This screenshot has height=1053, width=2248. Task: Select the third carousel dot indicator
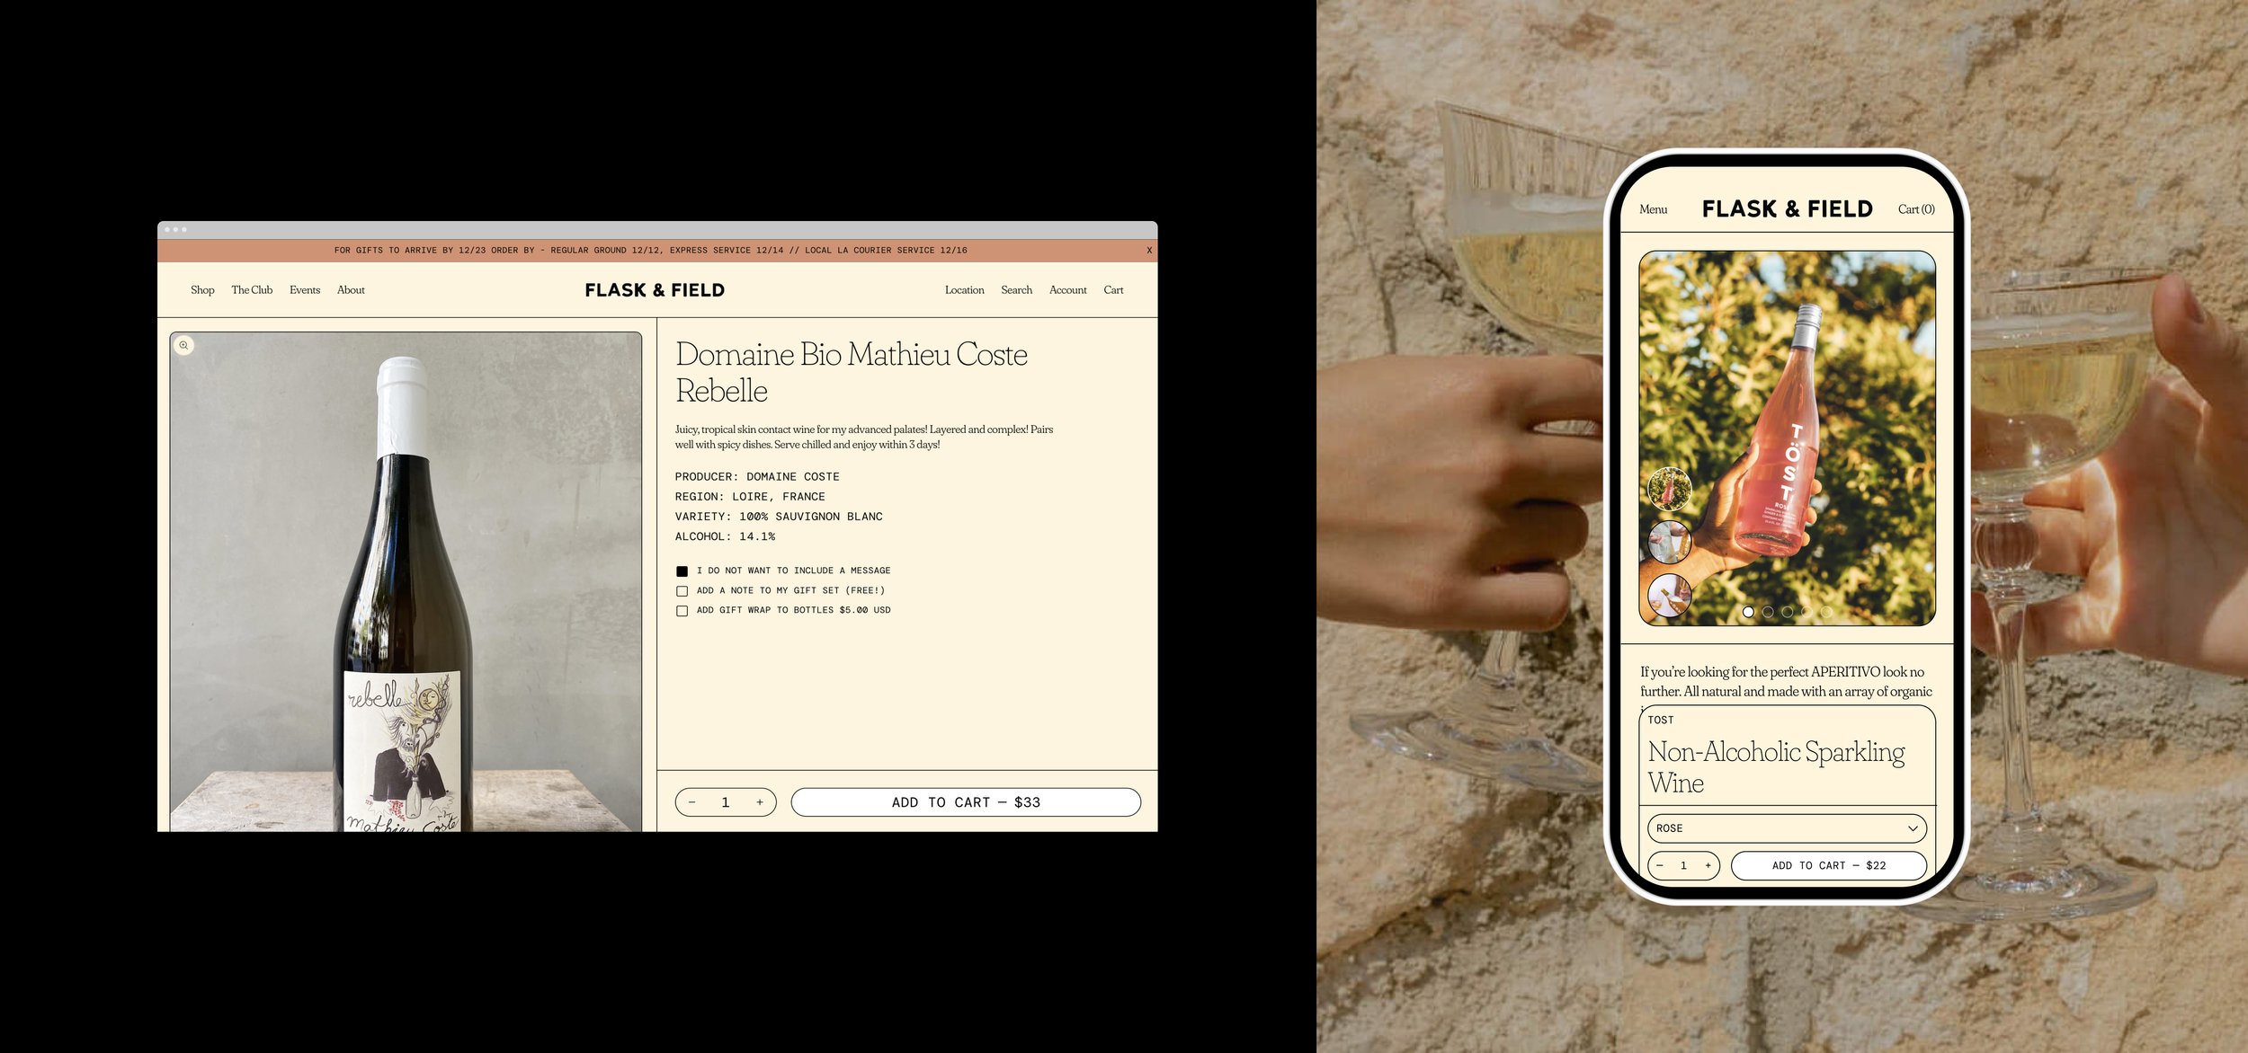click(x=1788, y=612)
